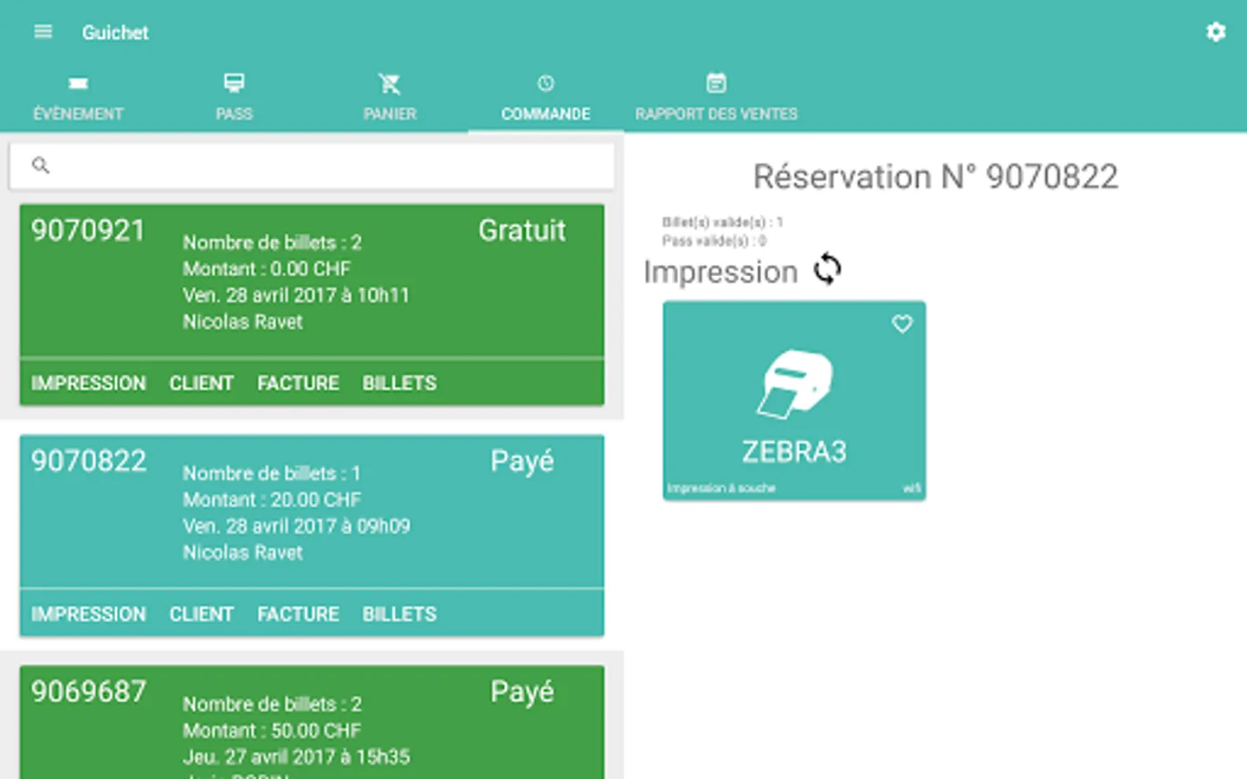Click the search magnifier icon
1247x779 pixels.
[41, 164]
